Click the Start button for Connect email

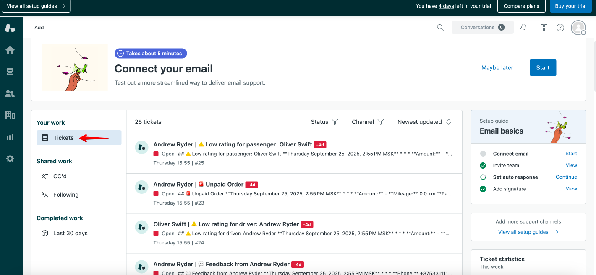click(543, 67)
